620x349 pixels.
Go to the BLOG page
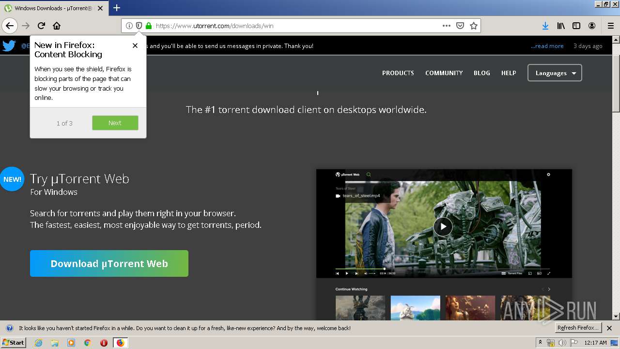coord(482,73)
